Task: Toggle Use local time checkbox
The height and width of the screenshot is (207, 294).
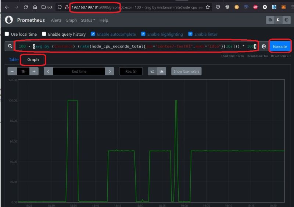Action: pyautogui.click(x=7, y=34)
